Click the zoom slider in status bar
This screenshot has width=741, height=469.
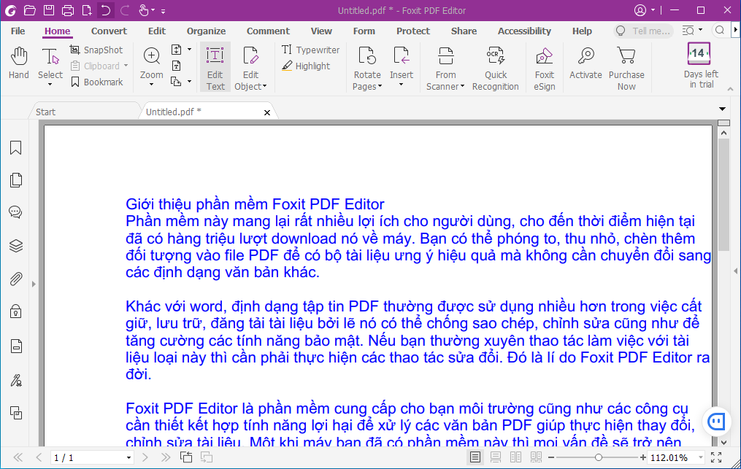pyautogui.click(x=598, y=457)
